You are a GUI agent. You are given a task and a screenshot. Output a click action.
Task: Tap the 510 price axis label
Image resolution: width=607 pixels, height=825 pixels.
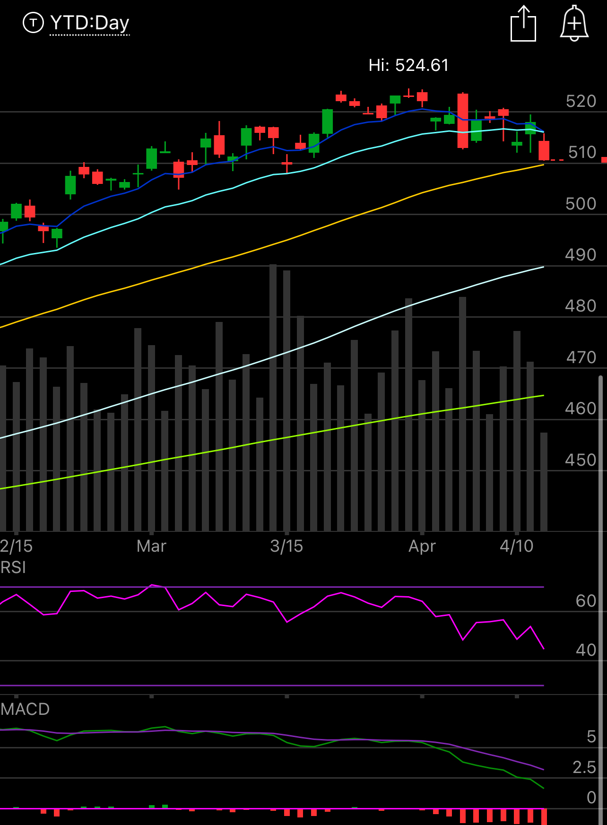(x=582, y=152)
